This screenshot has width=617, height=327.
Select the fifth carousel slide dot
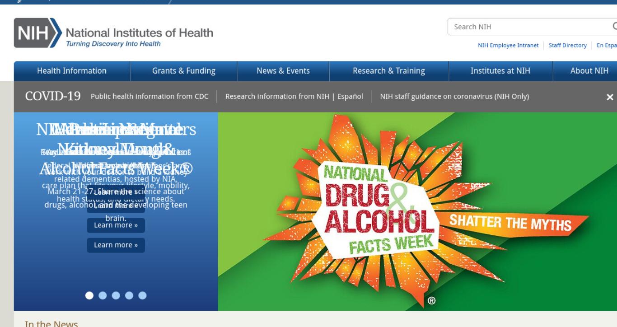pos(142,295)
